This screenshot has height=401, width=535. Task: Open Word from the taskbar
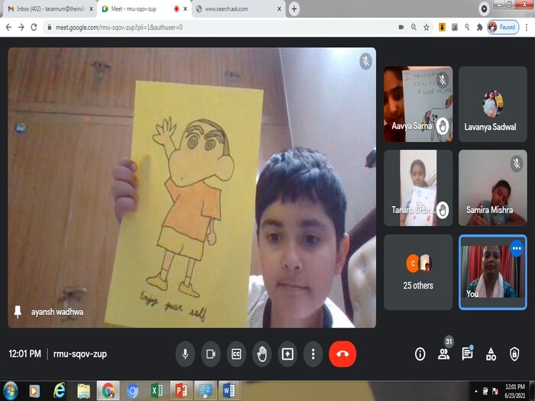click(x=229, y=391)
